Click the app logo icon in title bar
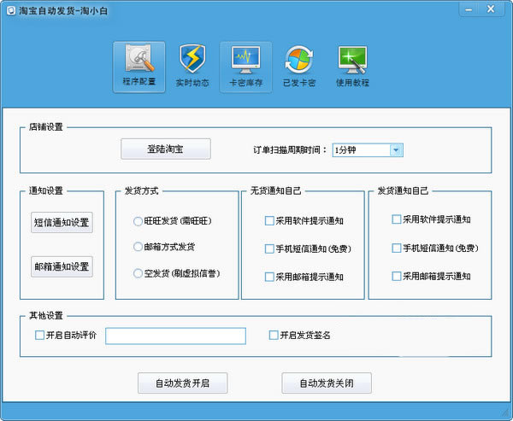This screenshot has width=513, height=421. [x=11, y=11]
